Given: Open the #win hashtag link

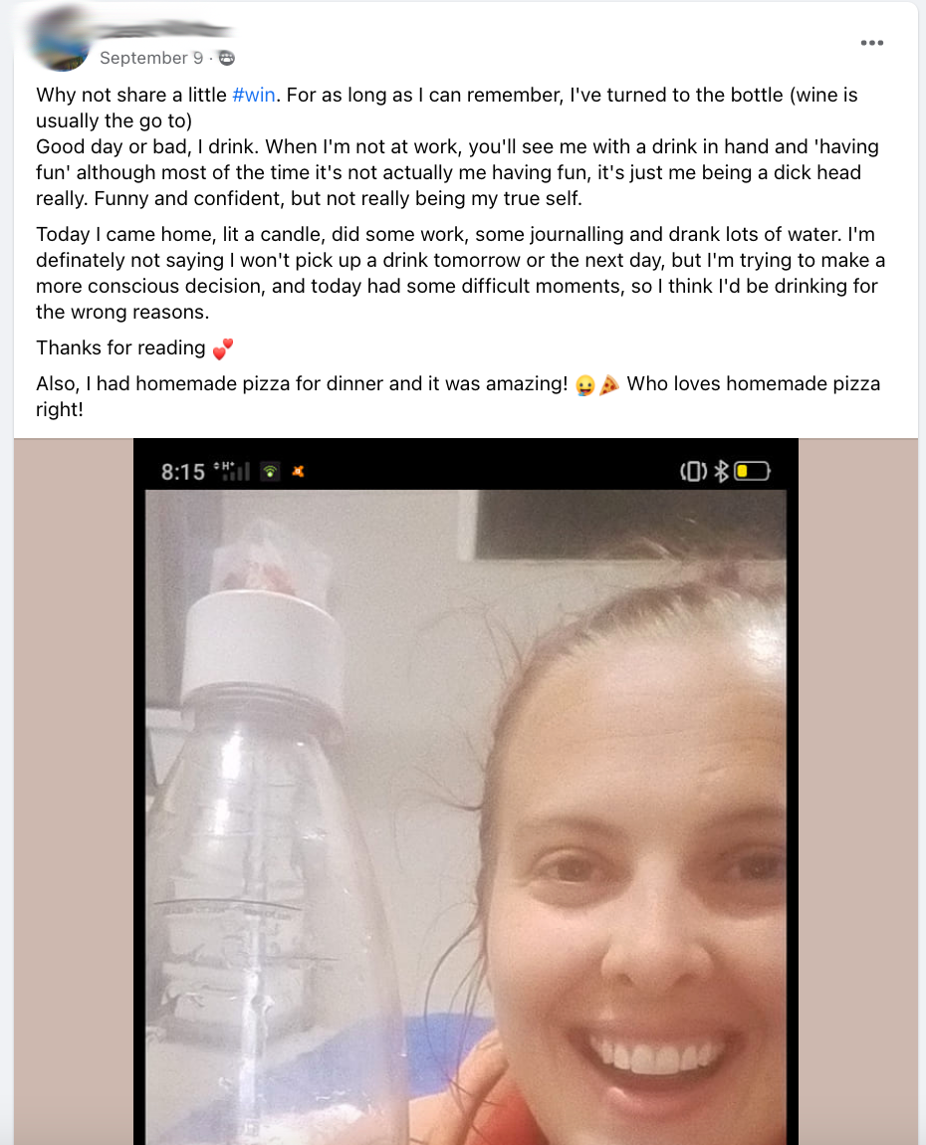Looking at the screenshot, I should tap(254, 95).
